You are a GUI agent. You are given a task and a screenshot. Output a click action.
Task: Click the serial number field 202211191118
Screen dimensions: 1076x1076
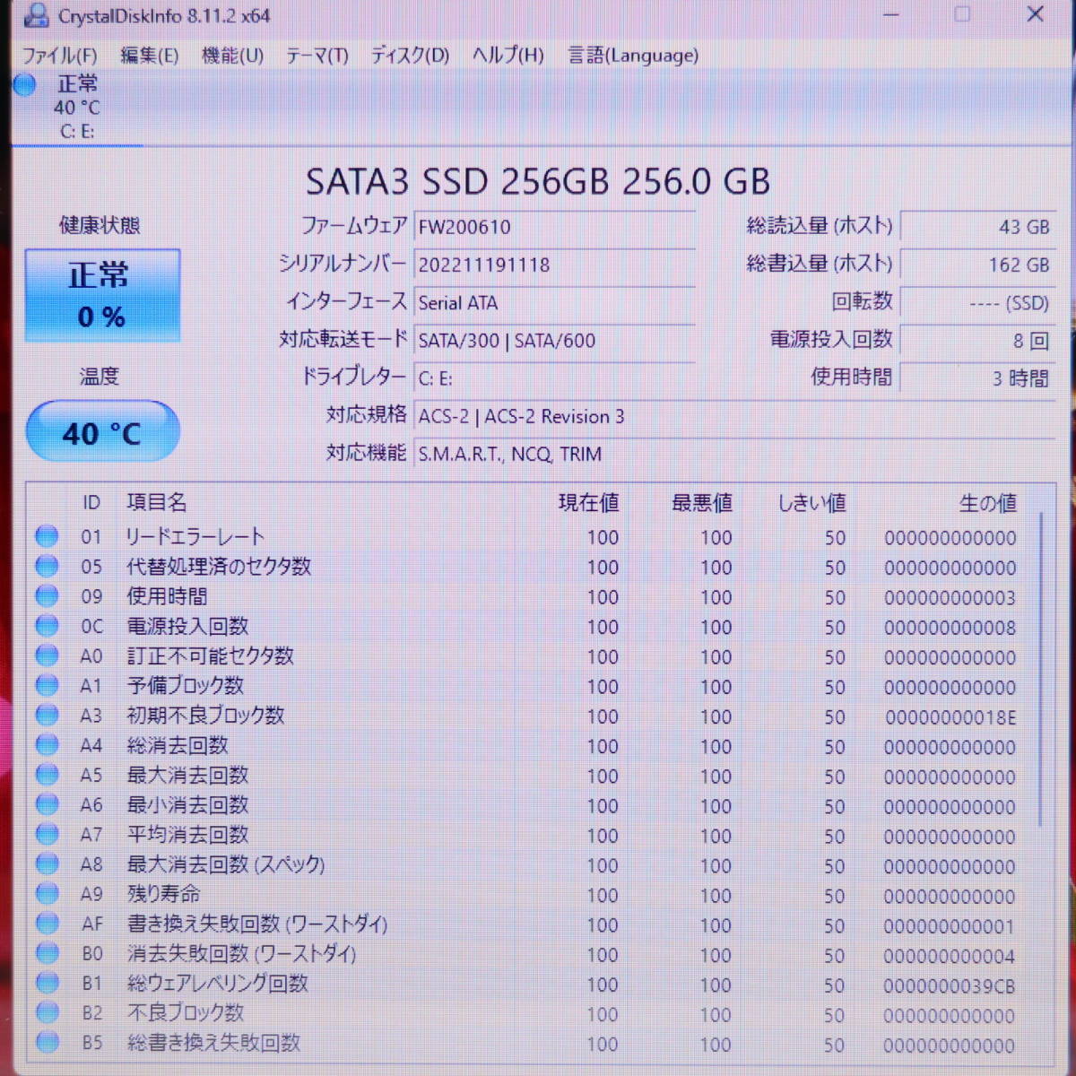555,265
